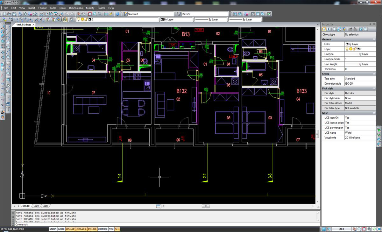Viewport: 382px width, 232px height.
Task: Click the Save icon in toolbar
Action: 14,14
